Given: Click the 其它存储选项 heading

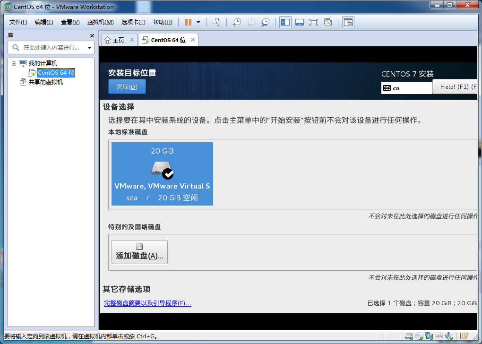Looking at the screenshot, I should pos(126,289).
